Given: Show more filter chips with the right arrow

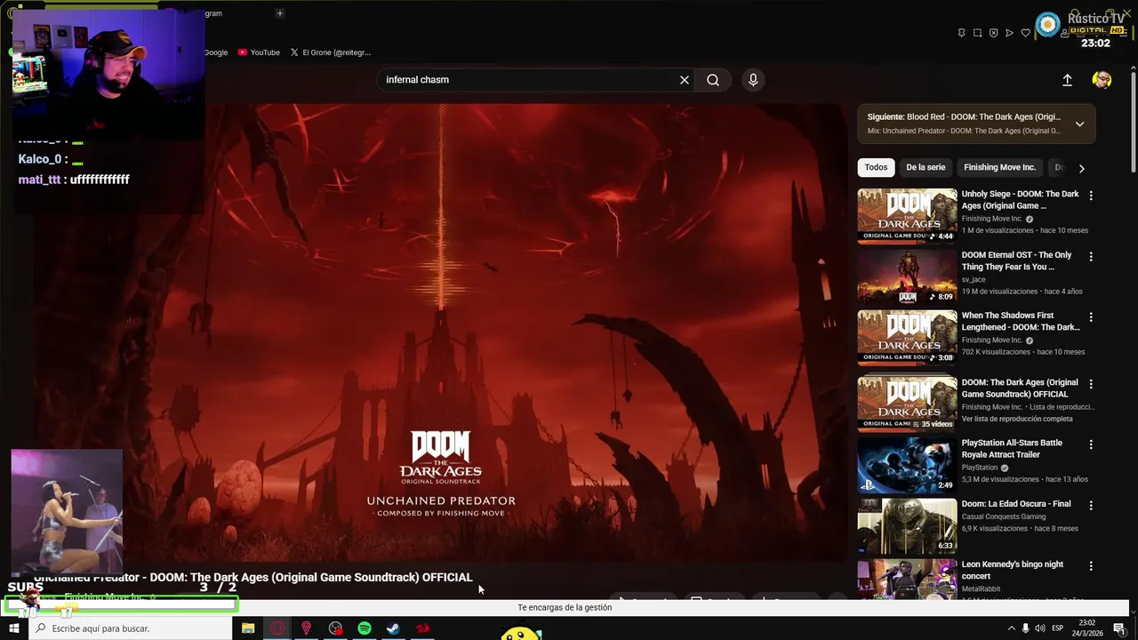Looking at the screenshot, I should tap(1081, 168).
